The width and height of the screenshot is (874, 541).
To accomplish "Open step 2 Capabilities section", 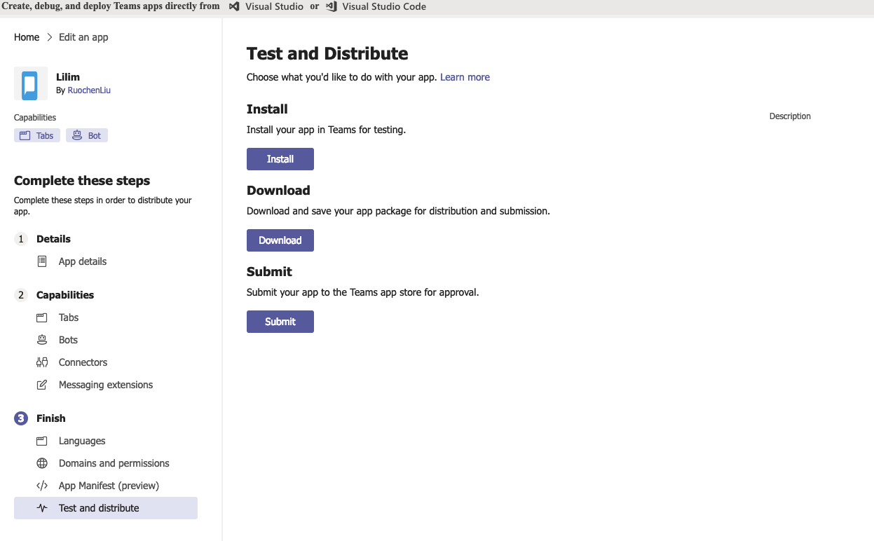I will tap(64, 295).
